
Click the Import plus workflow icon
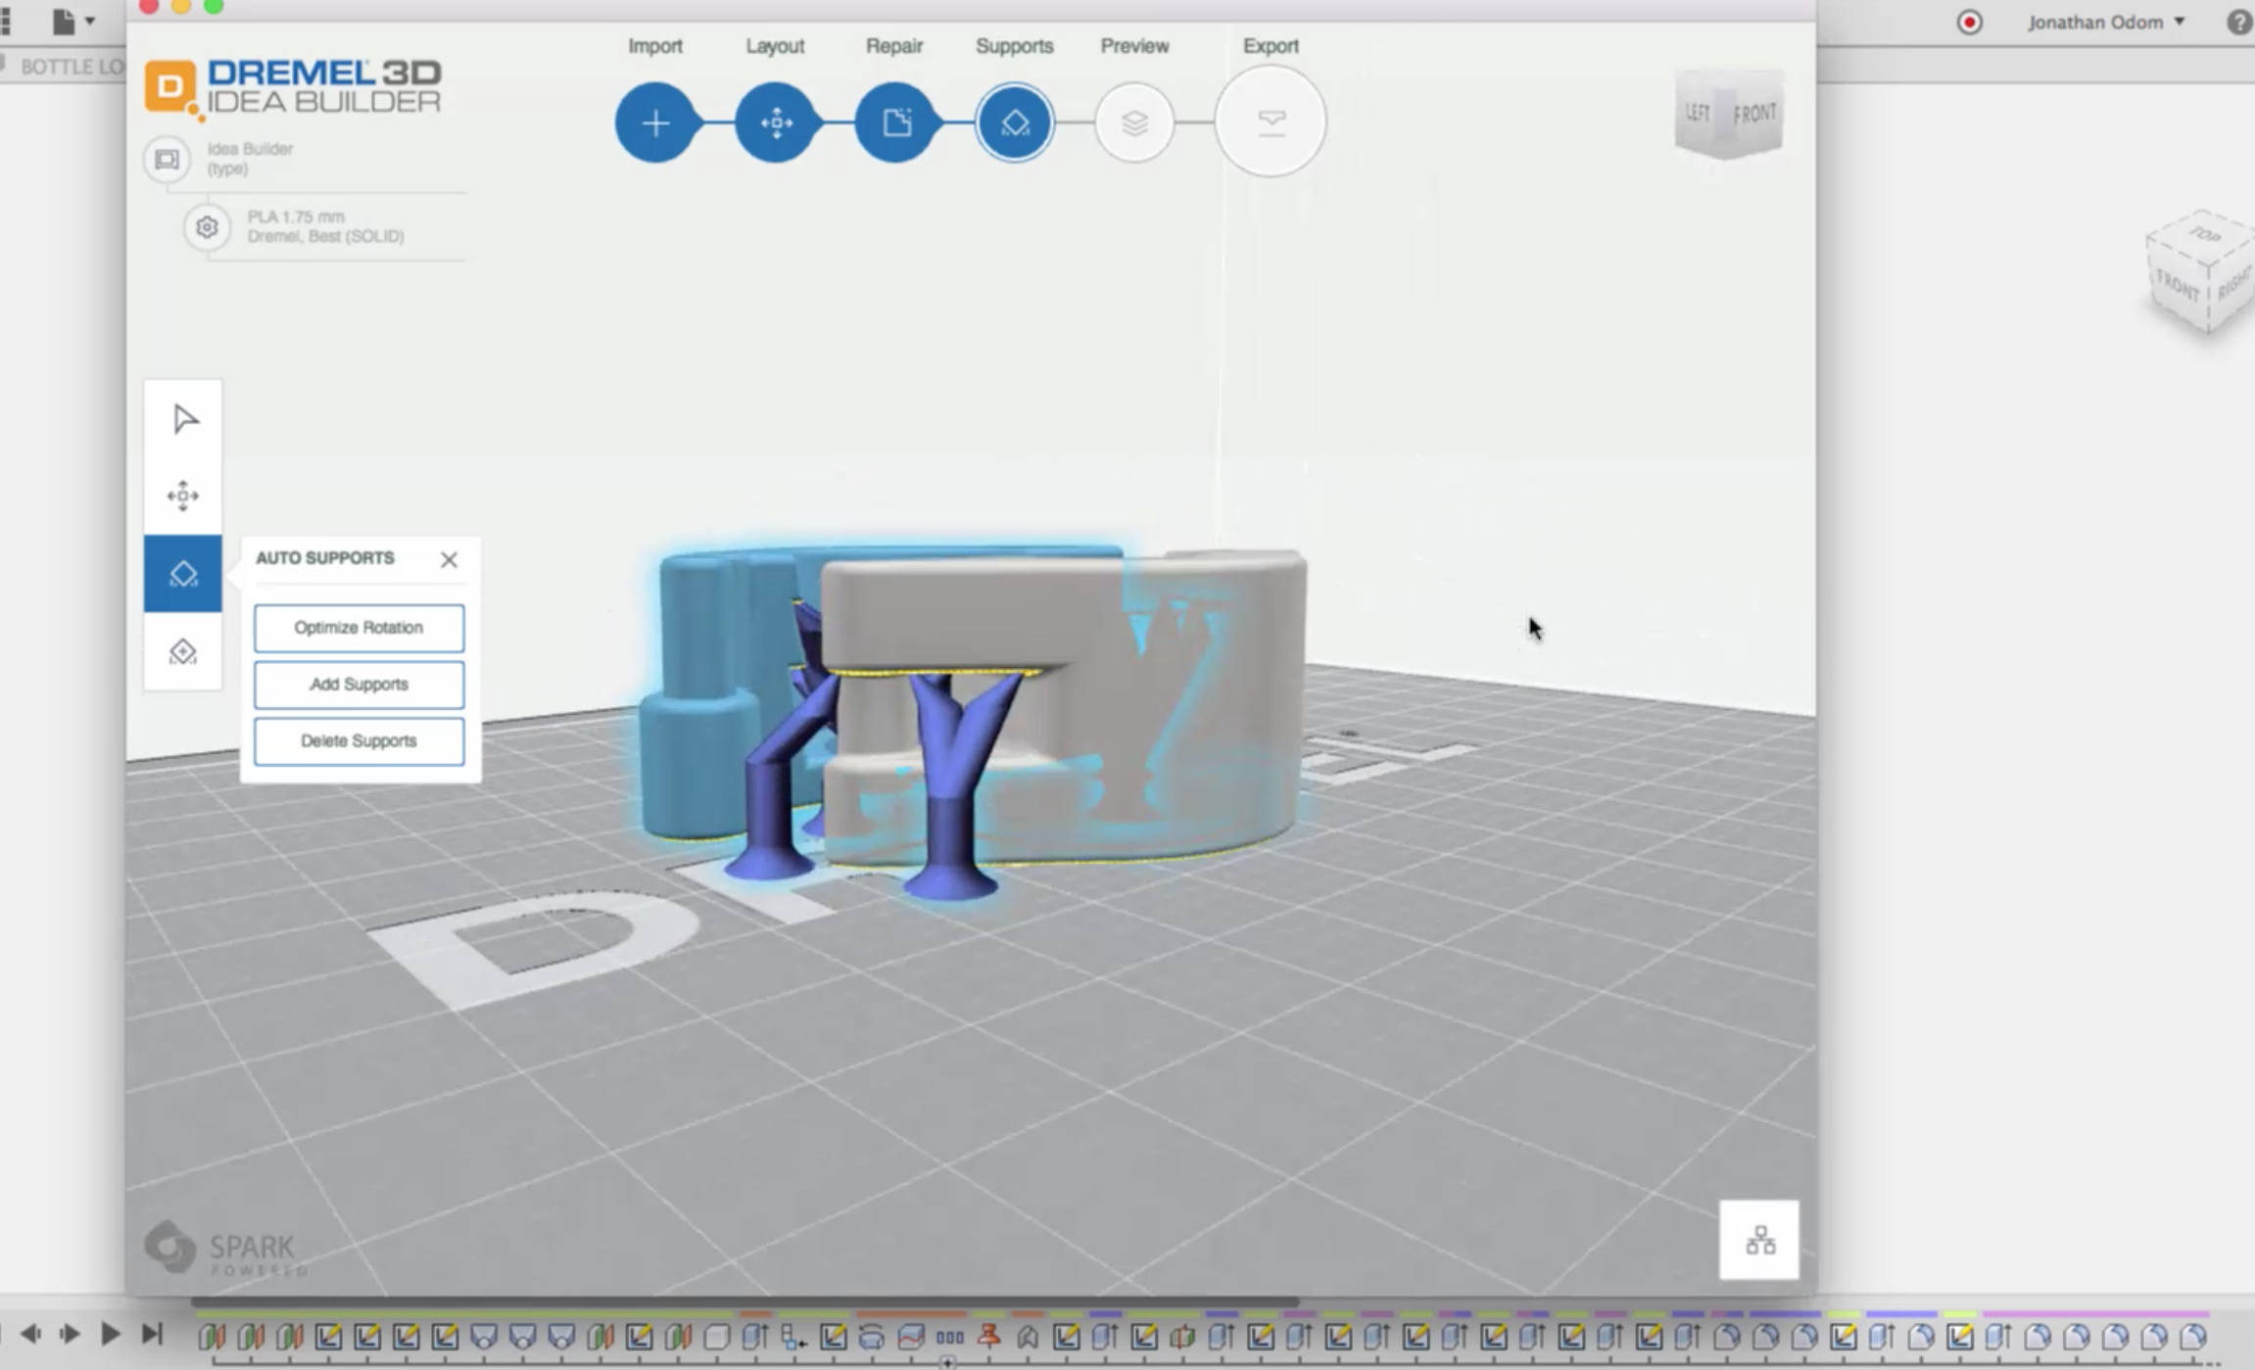coord(655,123)
